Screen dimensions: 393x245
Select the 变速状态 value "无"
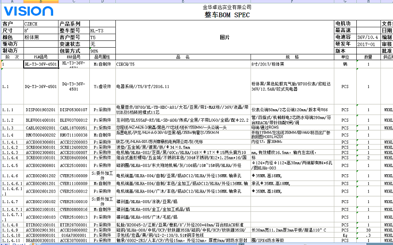pos(102,44)
